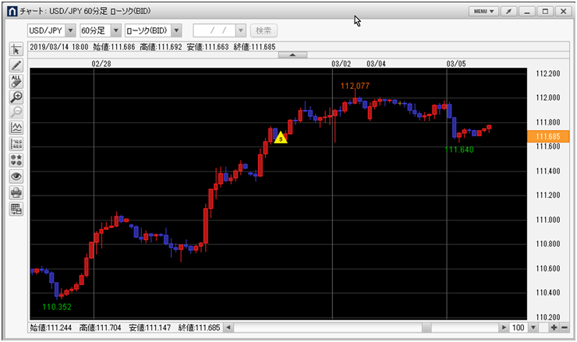Open the price value display settings icon

(16, 144)
